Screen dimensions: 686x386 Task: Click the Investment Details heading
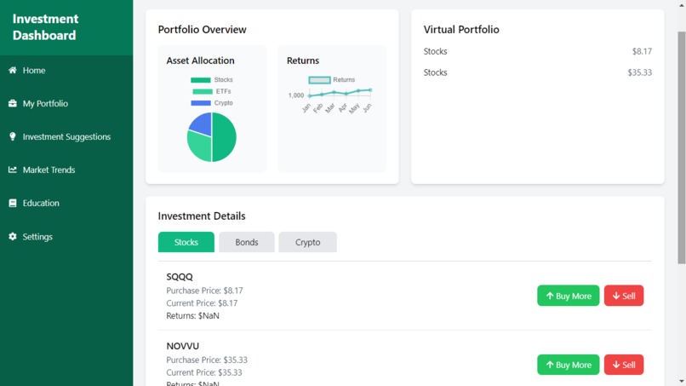202,216
